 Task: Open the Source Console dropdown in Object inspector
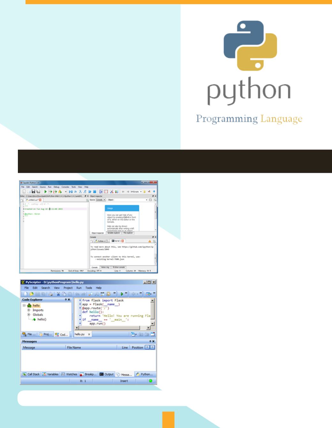click(x=101, y=200)
